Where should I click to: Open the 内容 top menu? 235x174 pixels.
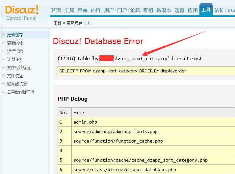click(x=96, y=10)
